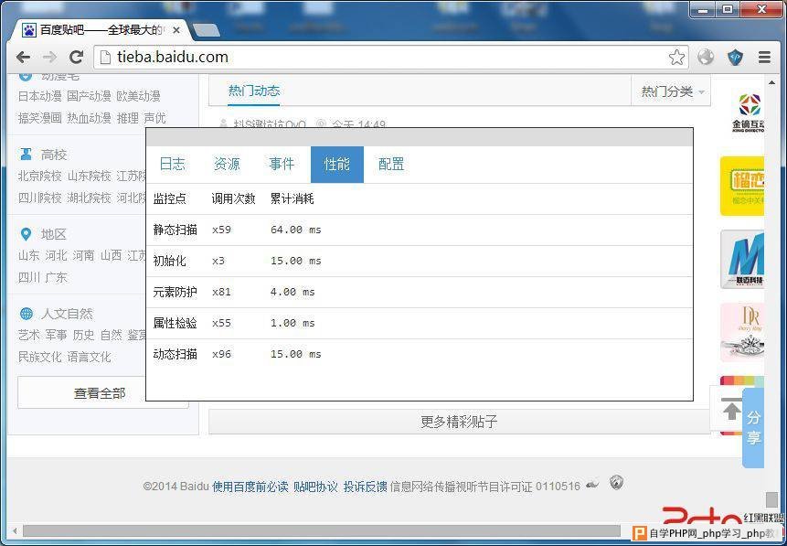The width and height of the screenshot is (787, 546).
Task: Click the page info icon in the address bar
Action: [105, 58]
